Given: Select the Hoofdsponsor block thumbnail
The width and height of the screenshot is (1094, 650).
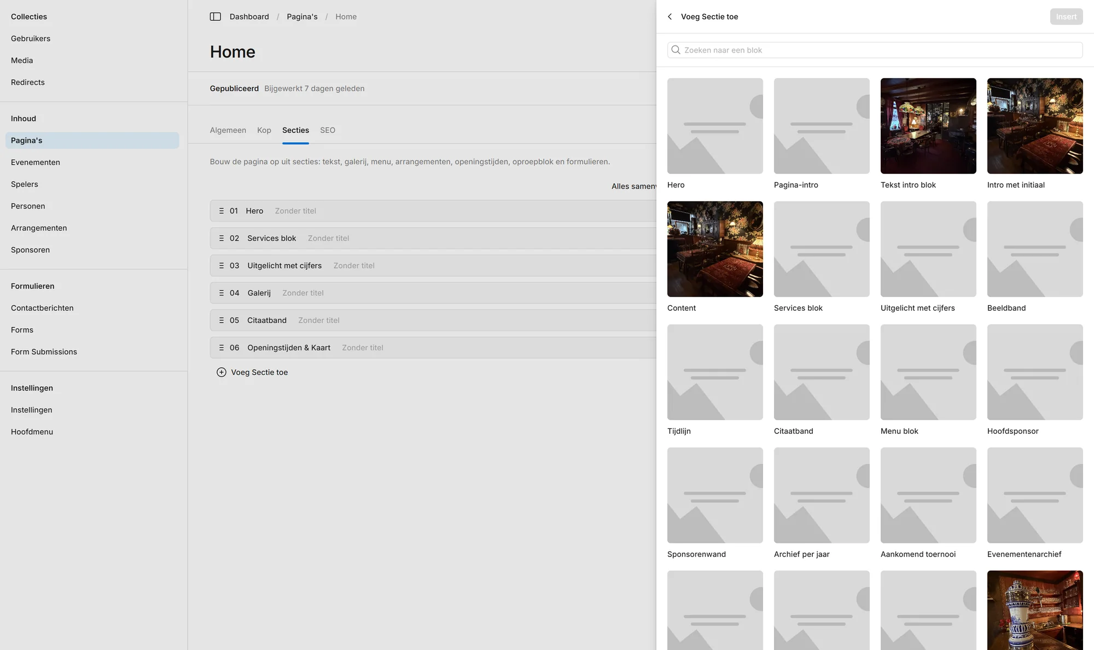Looking at the screenshot, I should pos(1035,372).
